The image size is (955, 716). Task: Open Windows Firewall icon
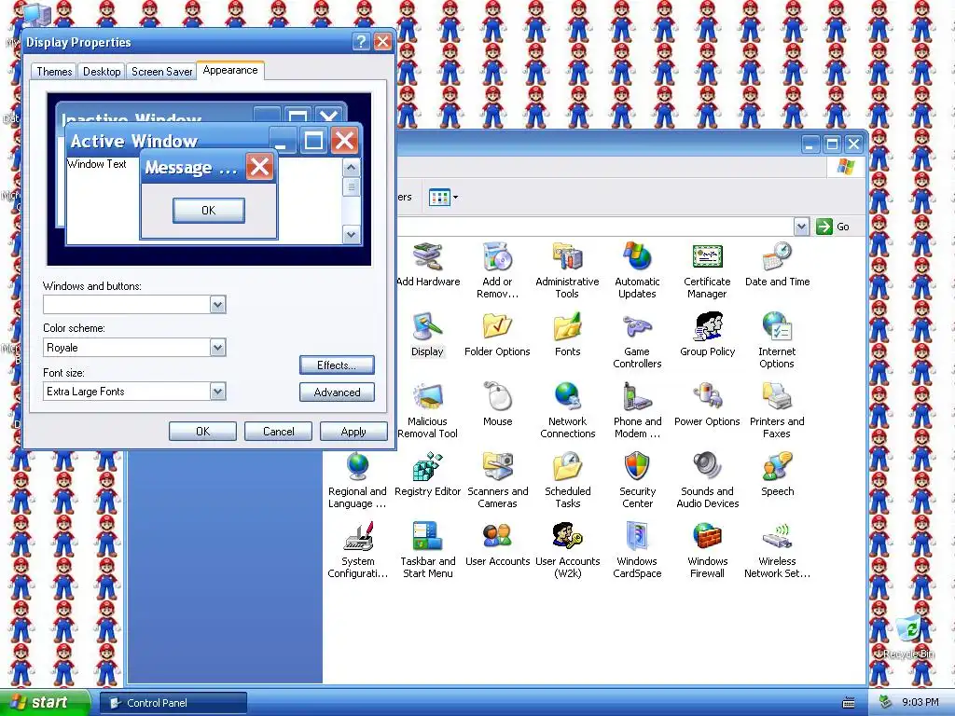click(707, 550)
